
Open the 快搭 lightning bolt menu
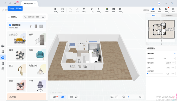99,10
